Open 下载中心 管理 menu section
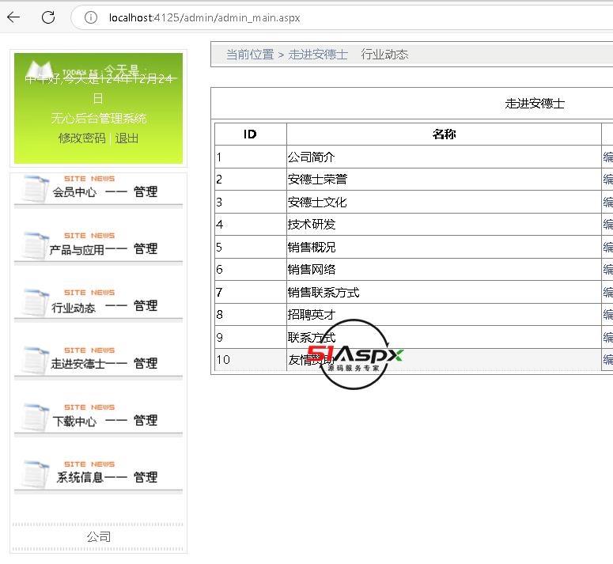The image size is (613, 564). 99,418
